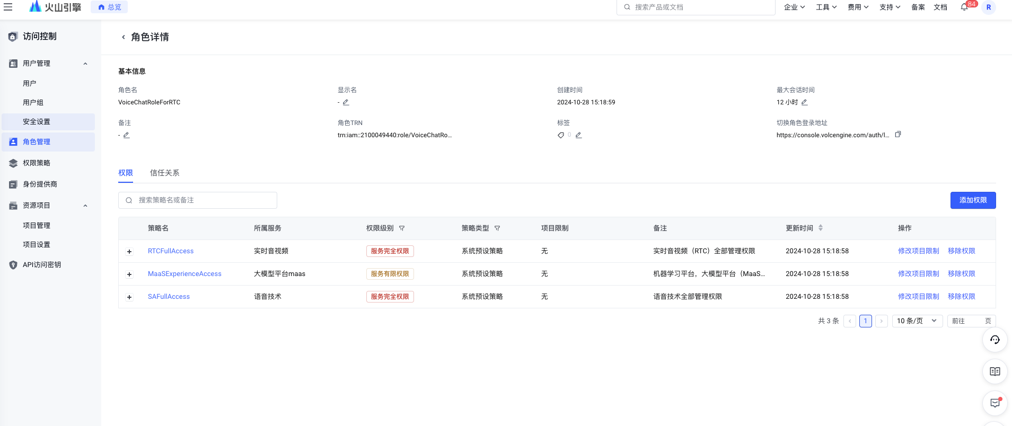Expand the MaaSExperienceAccess row

(x=129, y=274)
